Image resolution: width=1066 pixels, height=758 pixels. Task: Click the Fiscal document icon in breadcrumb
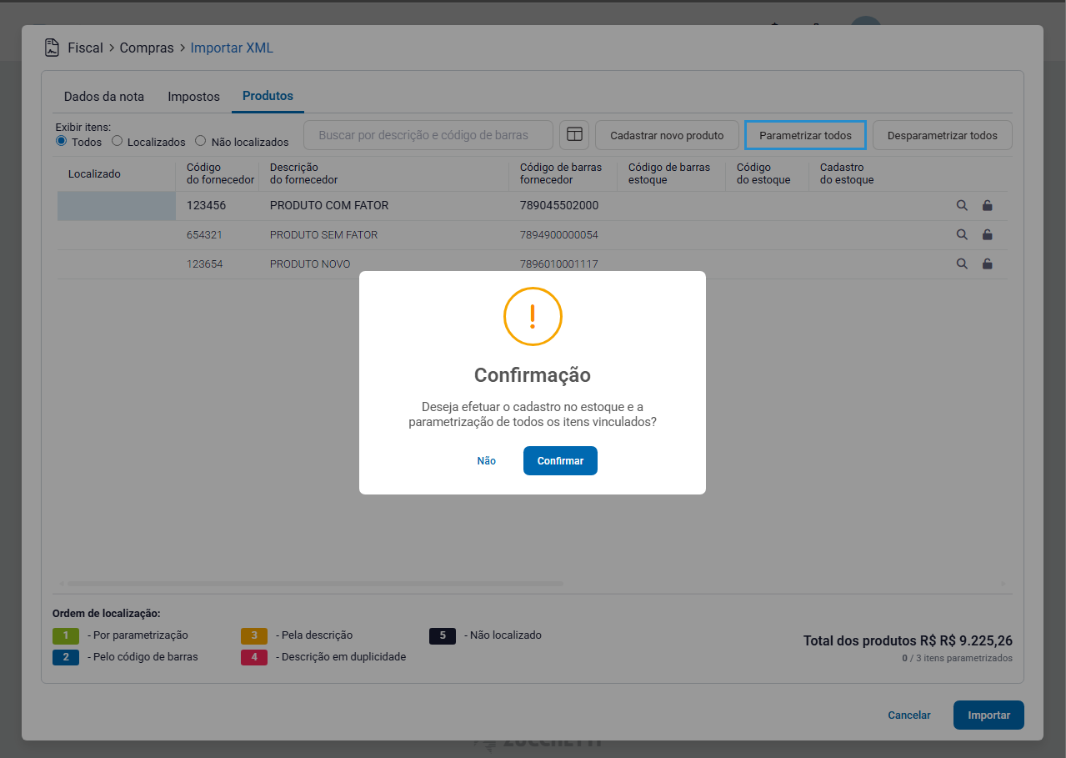[x=53, y=48]
